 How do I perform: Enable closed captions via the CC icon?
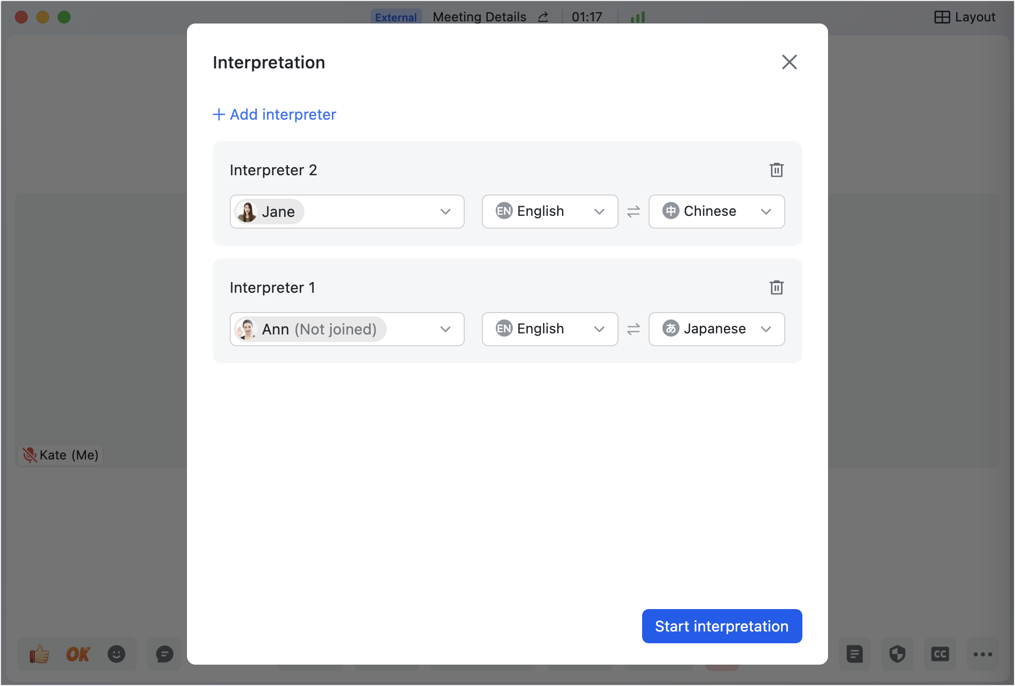[940, 653]
